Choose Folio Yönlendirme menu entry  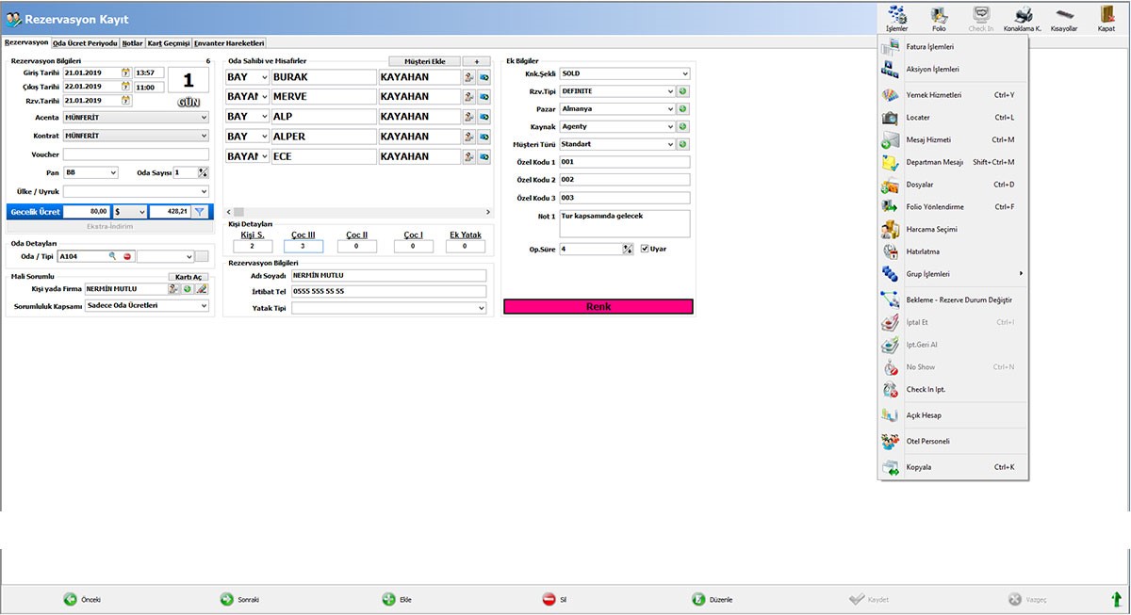click(x=934, y=206)
